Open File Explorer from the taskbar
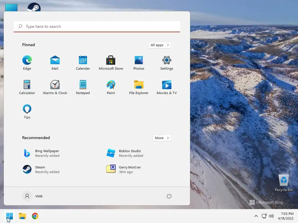 click(x=22, y=216)
